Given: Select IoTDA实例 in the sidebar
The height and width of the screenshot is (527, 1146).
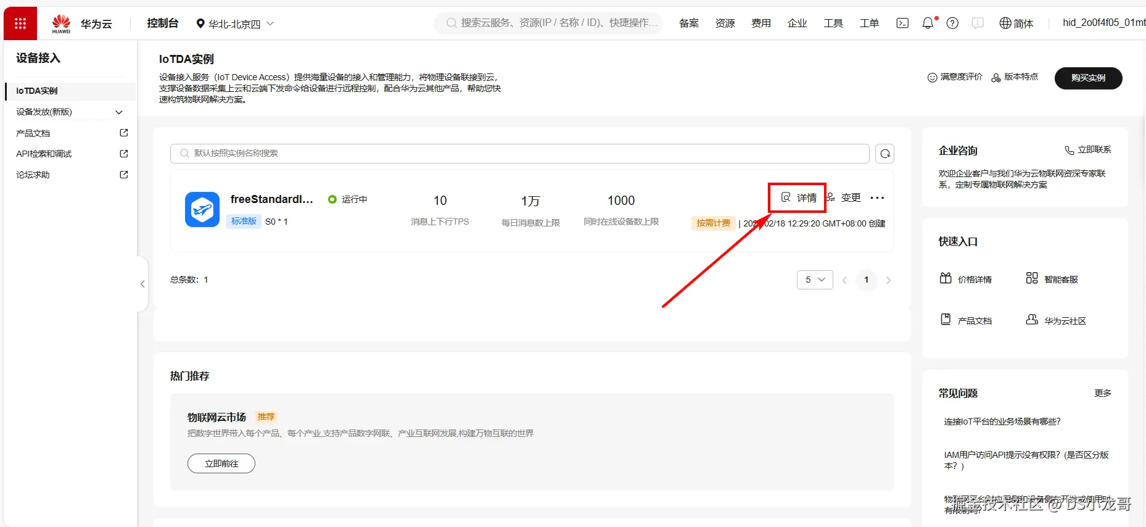Looking at the screenshot, I should [70, 91].
